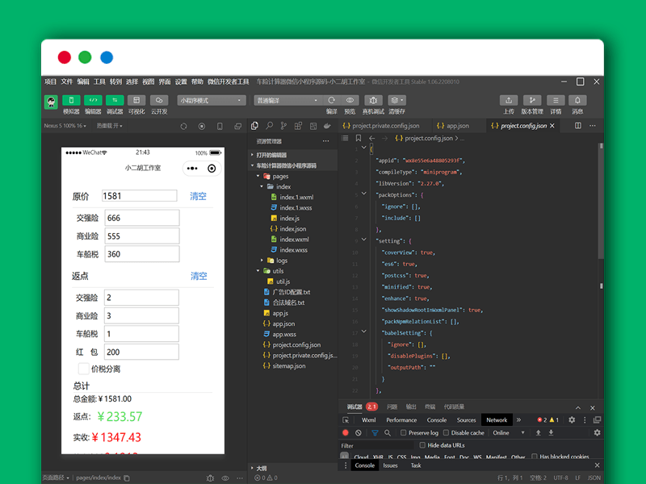Click the 云开发 cloud development icon

158,101
